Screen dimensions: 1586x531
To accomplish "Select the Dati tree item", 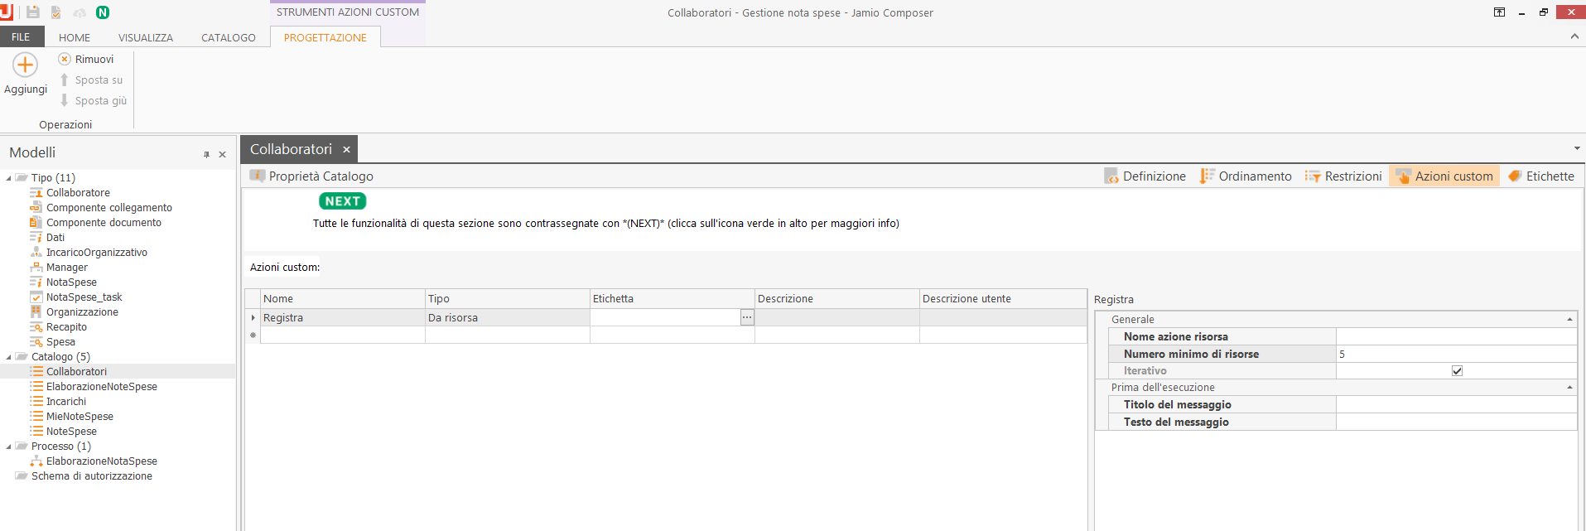I will click(55, 238).
